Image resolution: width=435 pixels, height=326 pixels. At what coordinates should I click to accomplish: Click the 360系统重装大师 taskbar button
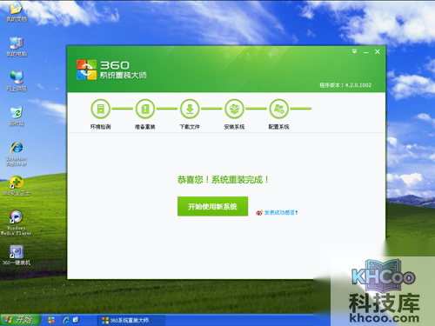[x=131, y=320]
